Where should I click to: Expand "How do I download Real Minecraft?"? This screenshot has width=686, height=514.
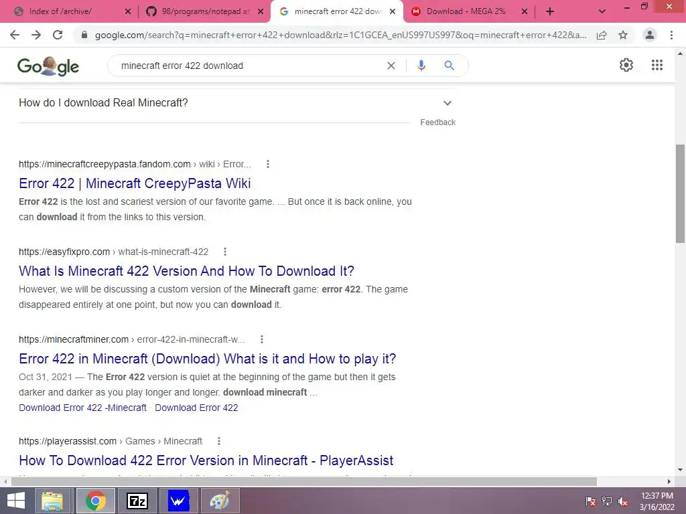(237, 102)
